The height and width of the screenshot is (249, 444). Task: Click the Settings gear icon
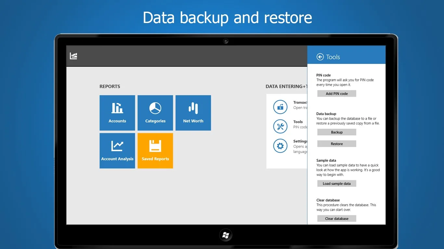[x=280, y=146]
